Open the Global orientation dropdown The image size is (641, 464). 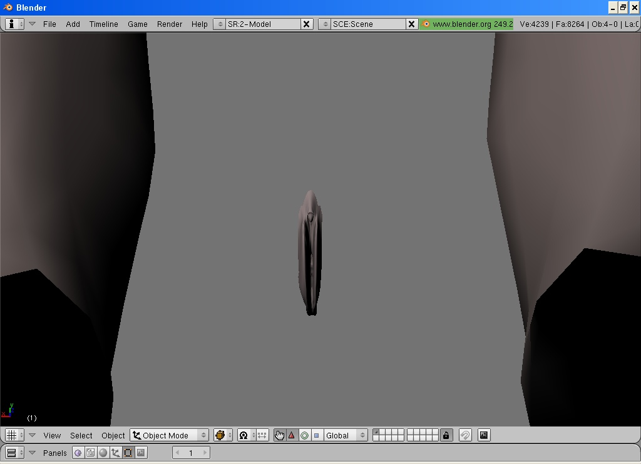345,435
